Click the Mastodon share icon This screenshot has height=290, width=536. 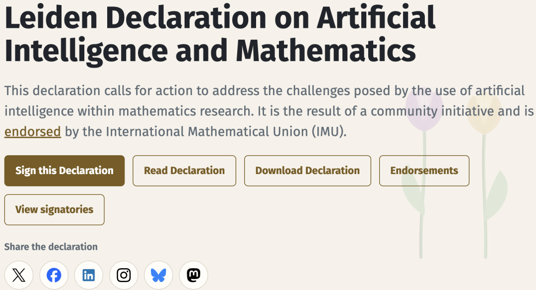[194, 275]
